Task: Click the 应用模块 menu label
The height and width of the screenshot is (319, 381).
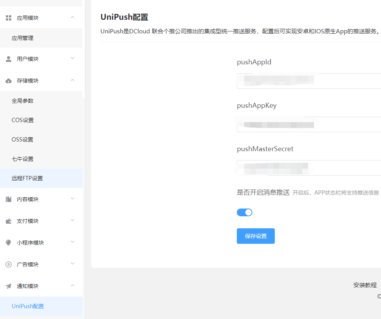Action: [28, 18]
